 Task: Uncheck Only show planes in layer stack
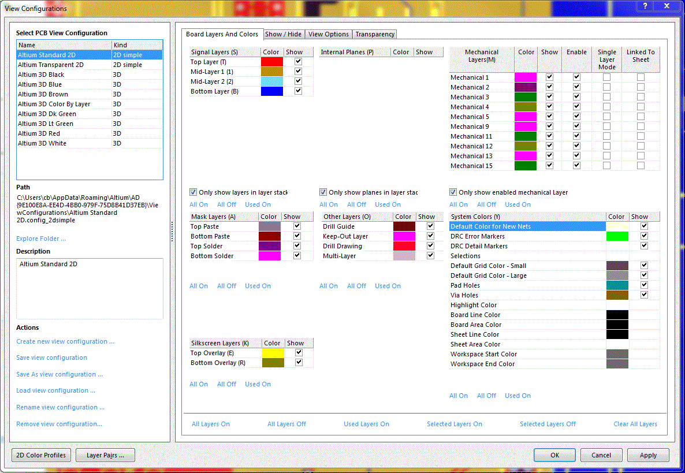[x=323, y=192]
